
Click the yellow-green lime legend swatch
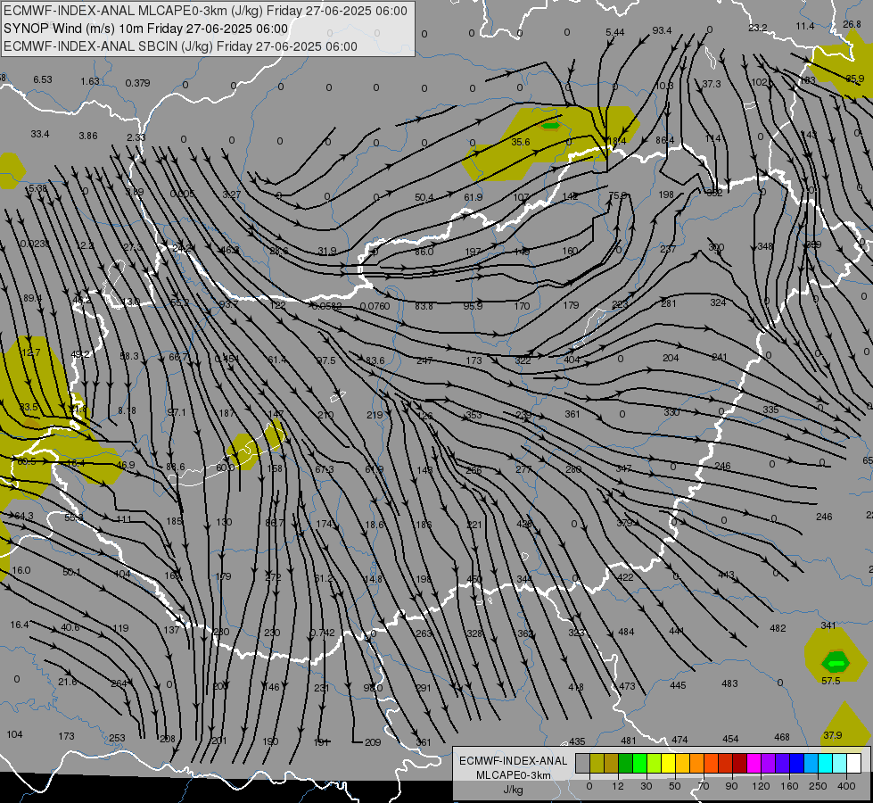(x=654, y=764)
